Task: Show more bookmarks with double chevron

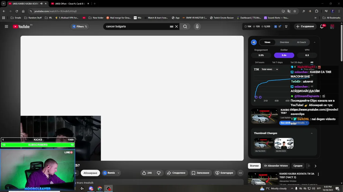Action: point(315,18)
